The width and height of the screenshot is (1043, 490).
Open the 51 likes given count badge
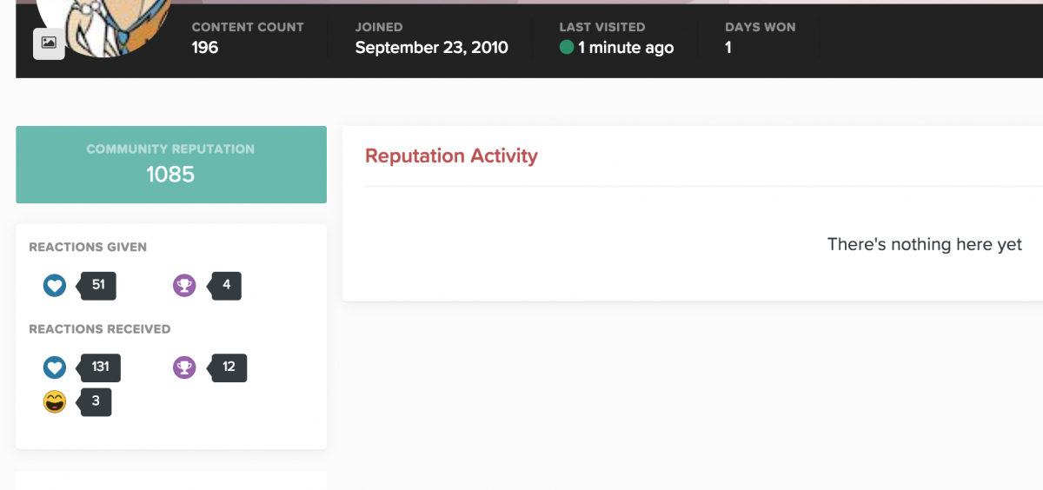pos(96,285)
